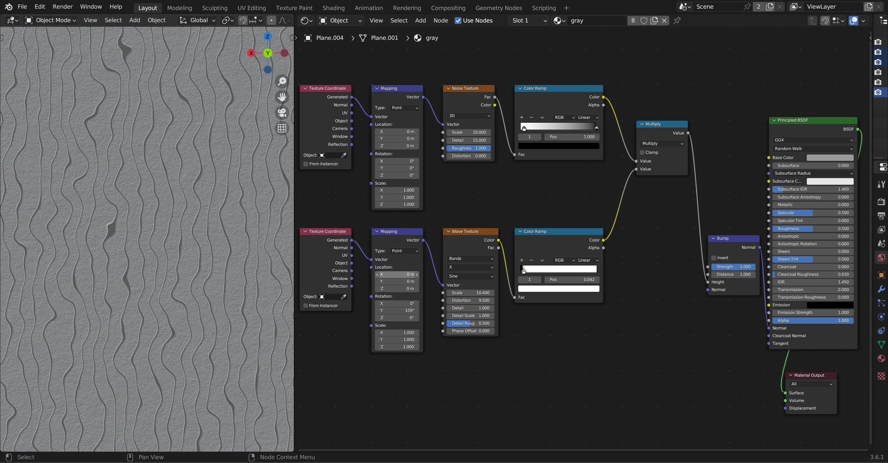Image resolution: width=888 pixels, height=463 pixels.
Task: Switch orthographic/perspective grid icon
Action: tap(282, 128)
